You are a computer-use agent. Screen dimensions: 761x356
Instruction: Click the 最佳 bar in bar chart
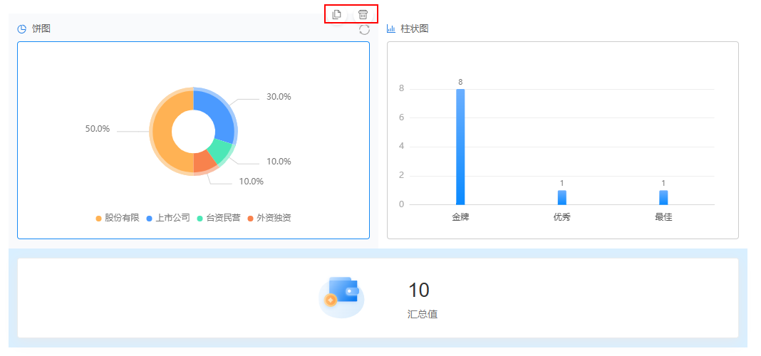point(663,197)
